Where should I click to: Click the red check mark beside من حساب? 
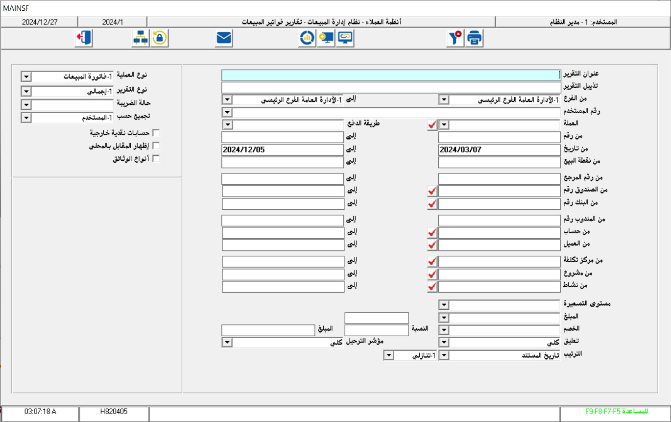pos(431,232)
